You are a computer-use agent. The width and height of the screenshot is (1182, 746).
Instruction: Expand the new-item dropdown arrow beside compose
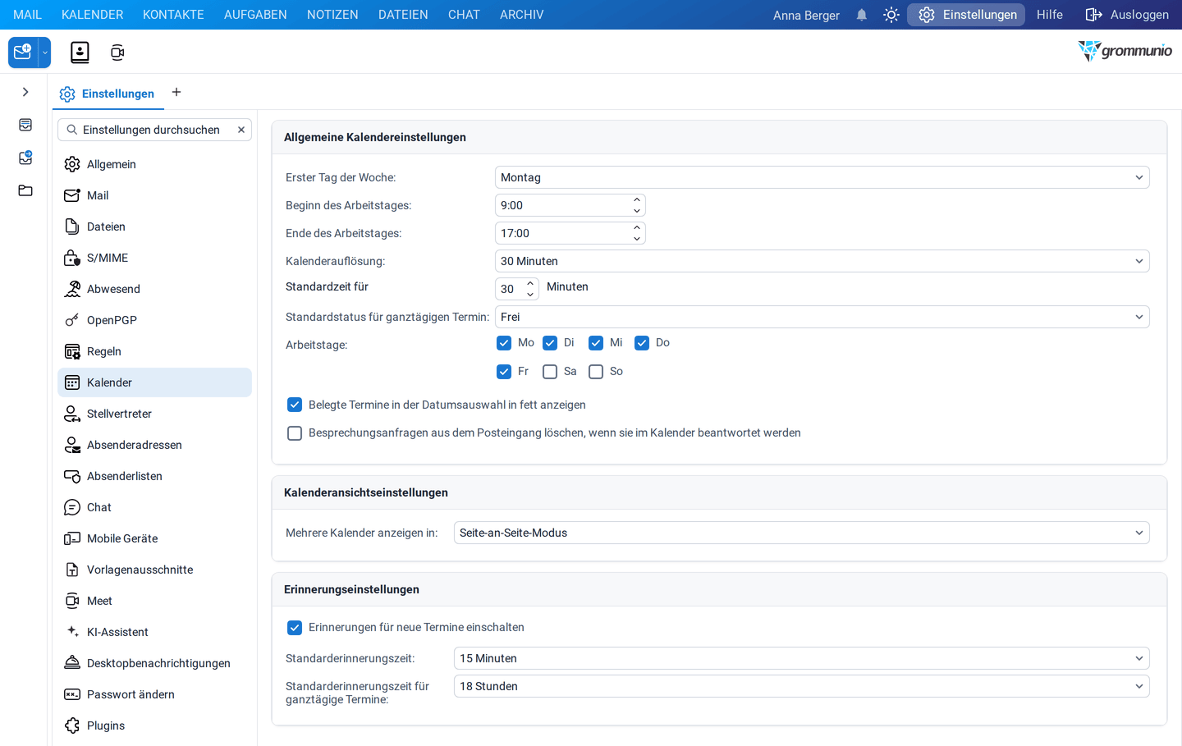45,53
